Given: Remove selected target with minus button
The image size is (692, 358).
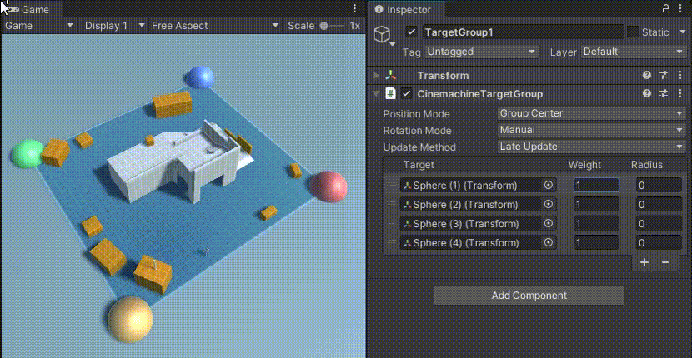Looking at the screenshot, I should (x=665, y=262).
